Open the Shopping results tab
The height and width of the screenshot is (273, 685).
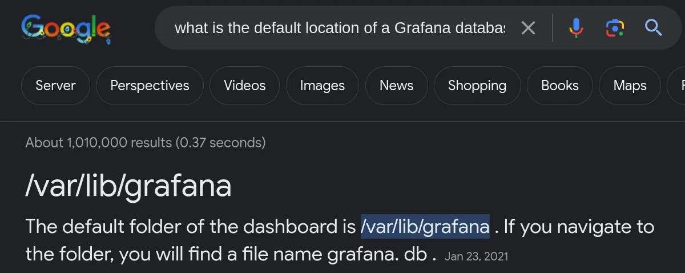[x=477, y=86]
